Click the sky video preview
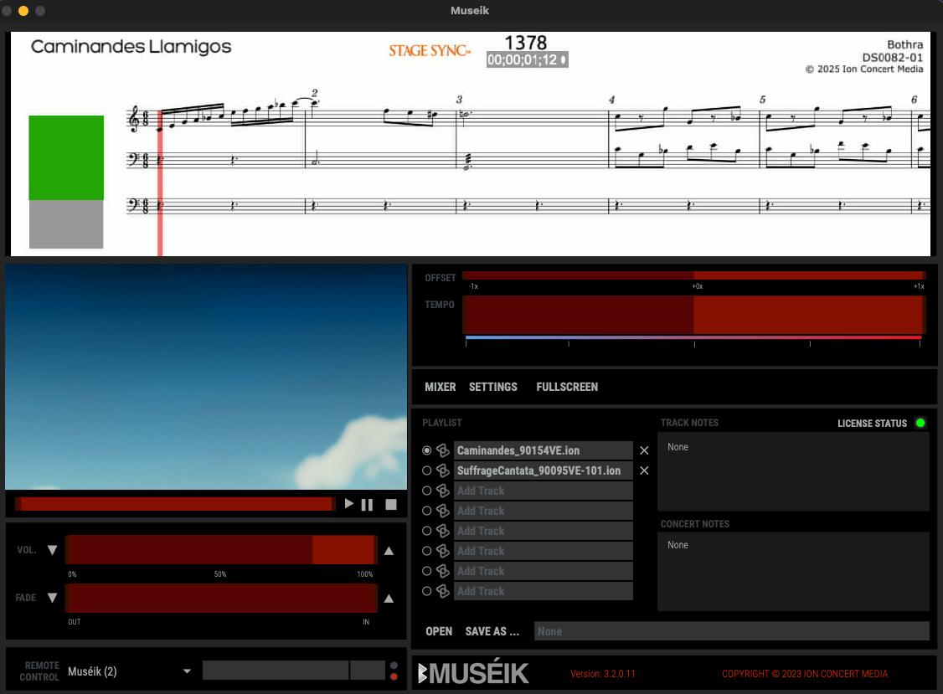 206,377
